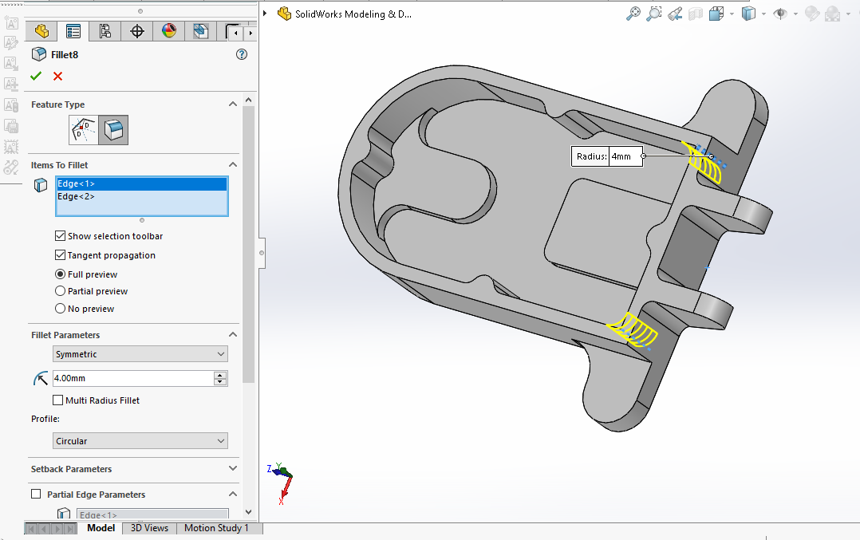Open the Symmetric fillet method dropdown
Viewport: 860px width, 540px height.
point(140,354)
